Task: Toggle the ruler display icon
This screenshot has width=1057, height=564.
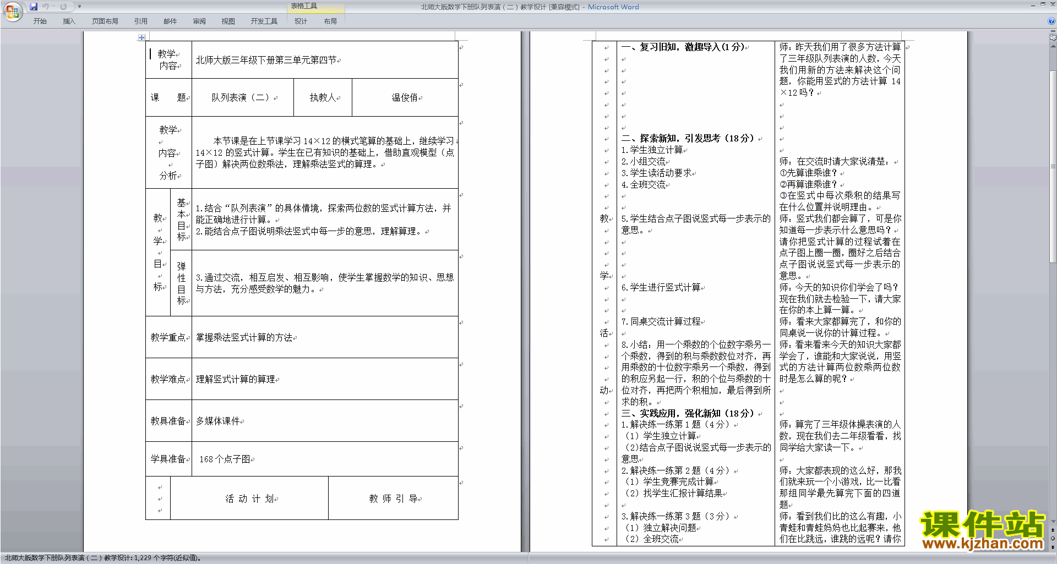Action: (1053, 37)
